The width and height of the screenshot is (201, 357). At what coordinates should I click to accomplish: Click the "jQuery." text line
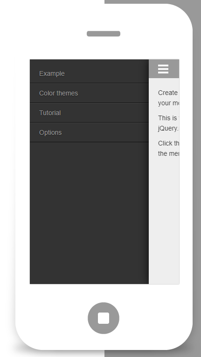[168, 128]
